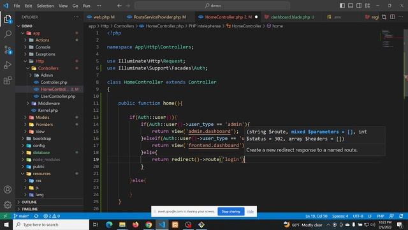Open Google Chrome from the taskbar
The image size is (408, 230).
(x=149, y=224)
